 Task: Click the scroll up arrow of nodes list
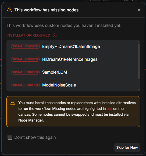pos(139,41)
